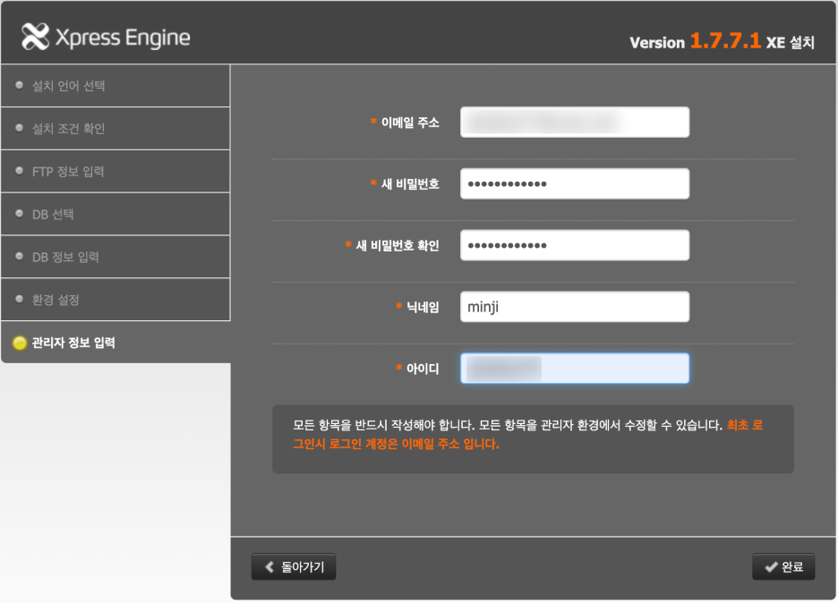Click the Version 1.7.7.1 text
The image size is (838, 603).
(x=695, y=41)
